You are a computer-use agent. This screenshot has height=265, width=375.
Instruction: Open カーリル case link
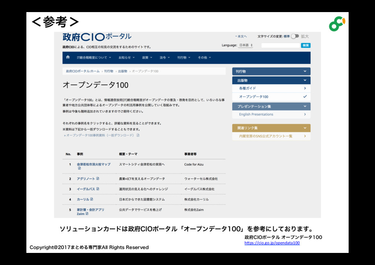coord(83,199)
